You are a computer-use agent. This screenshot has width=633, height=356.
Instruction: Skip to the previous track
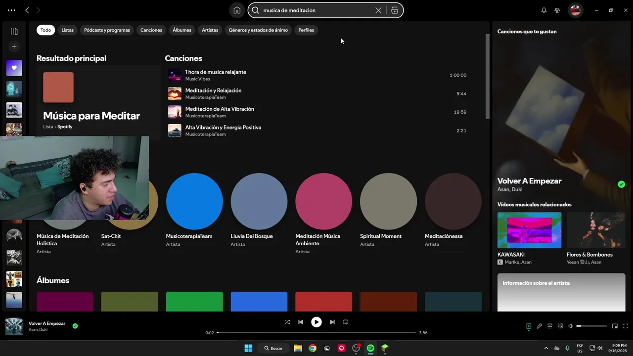click(300, 322)
